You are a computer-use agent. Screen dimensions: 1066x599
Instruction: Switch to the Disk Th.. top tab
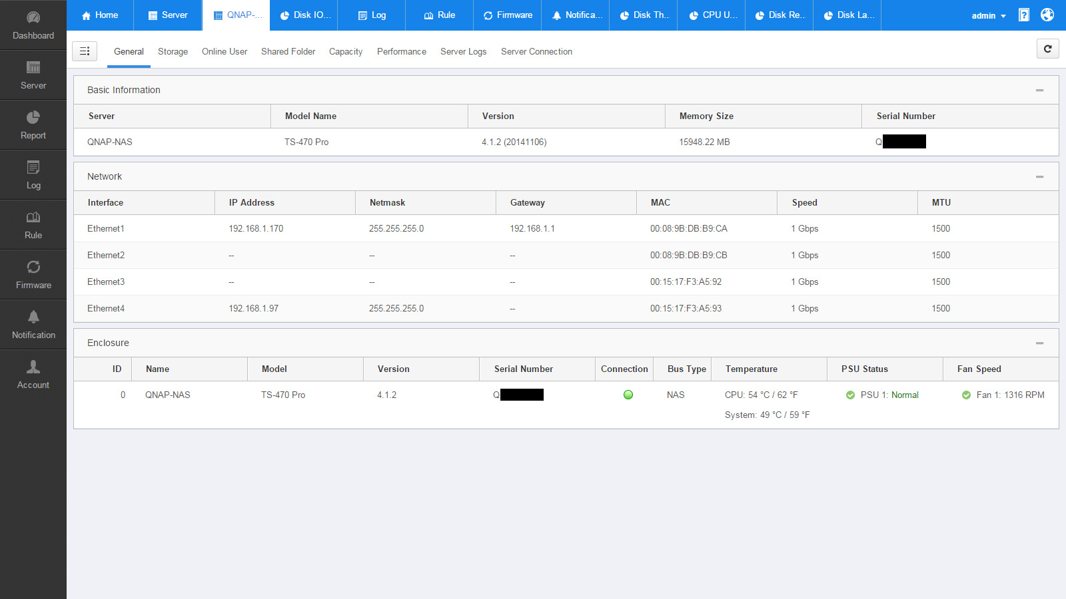[x=644, y=15]
